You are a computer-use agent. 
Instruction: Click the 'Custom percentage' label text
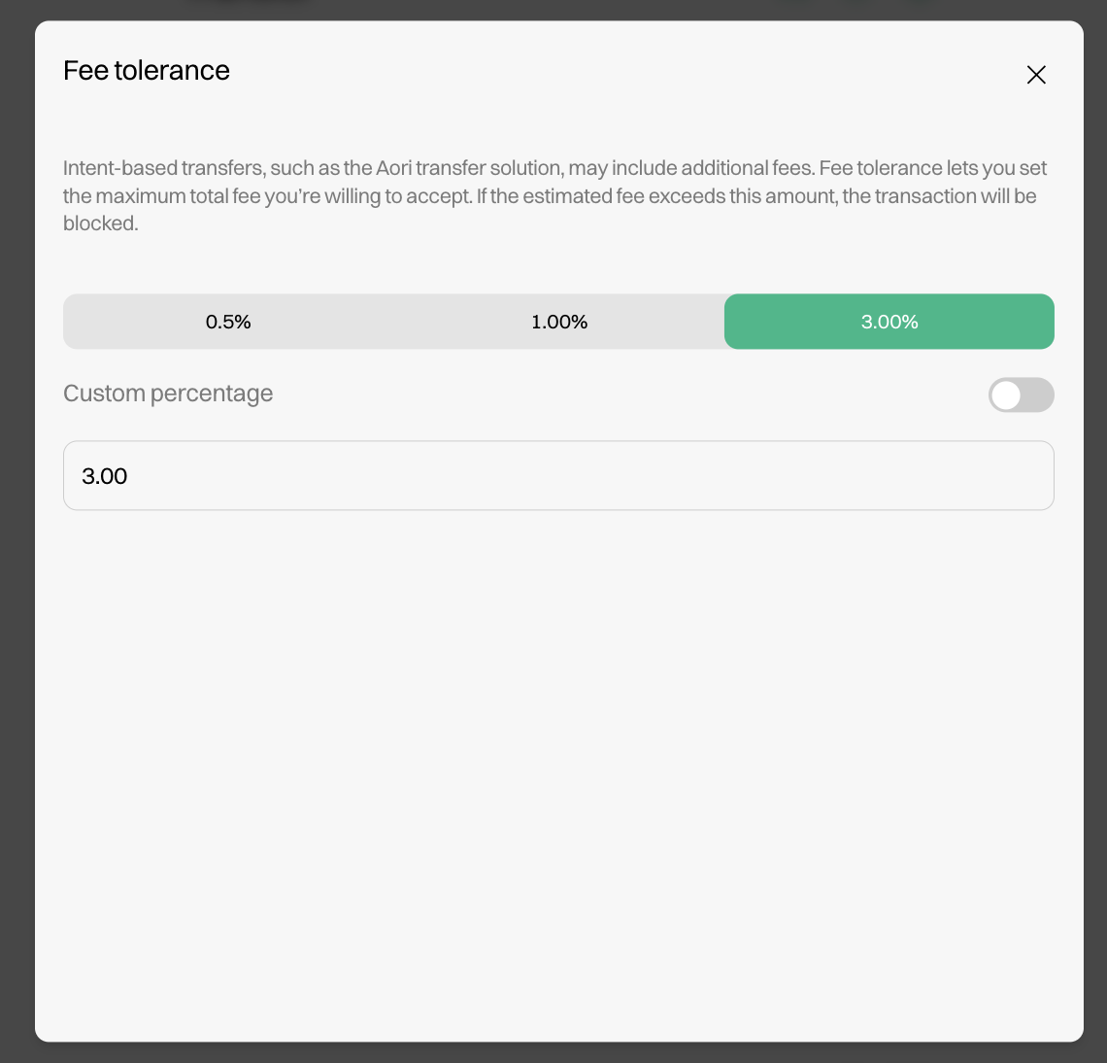click(168, 394)
